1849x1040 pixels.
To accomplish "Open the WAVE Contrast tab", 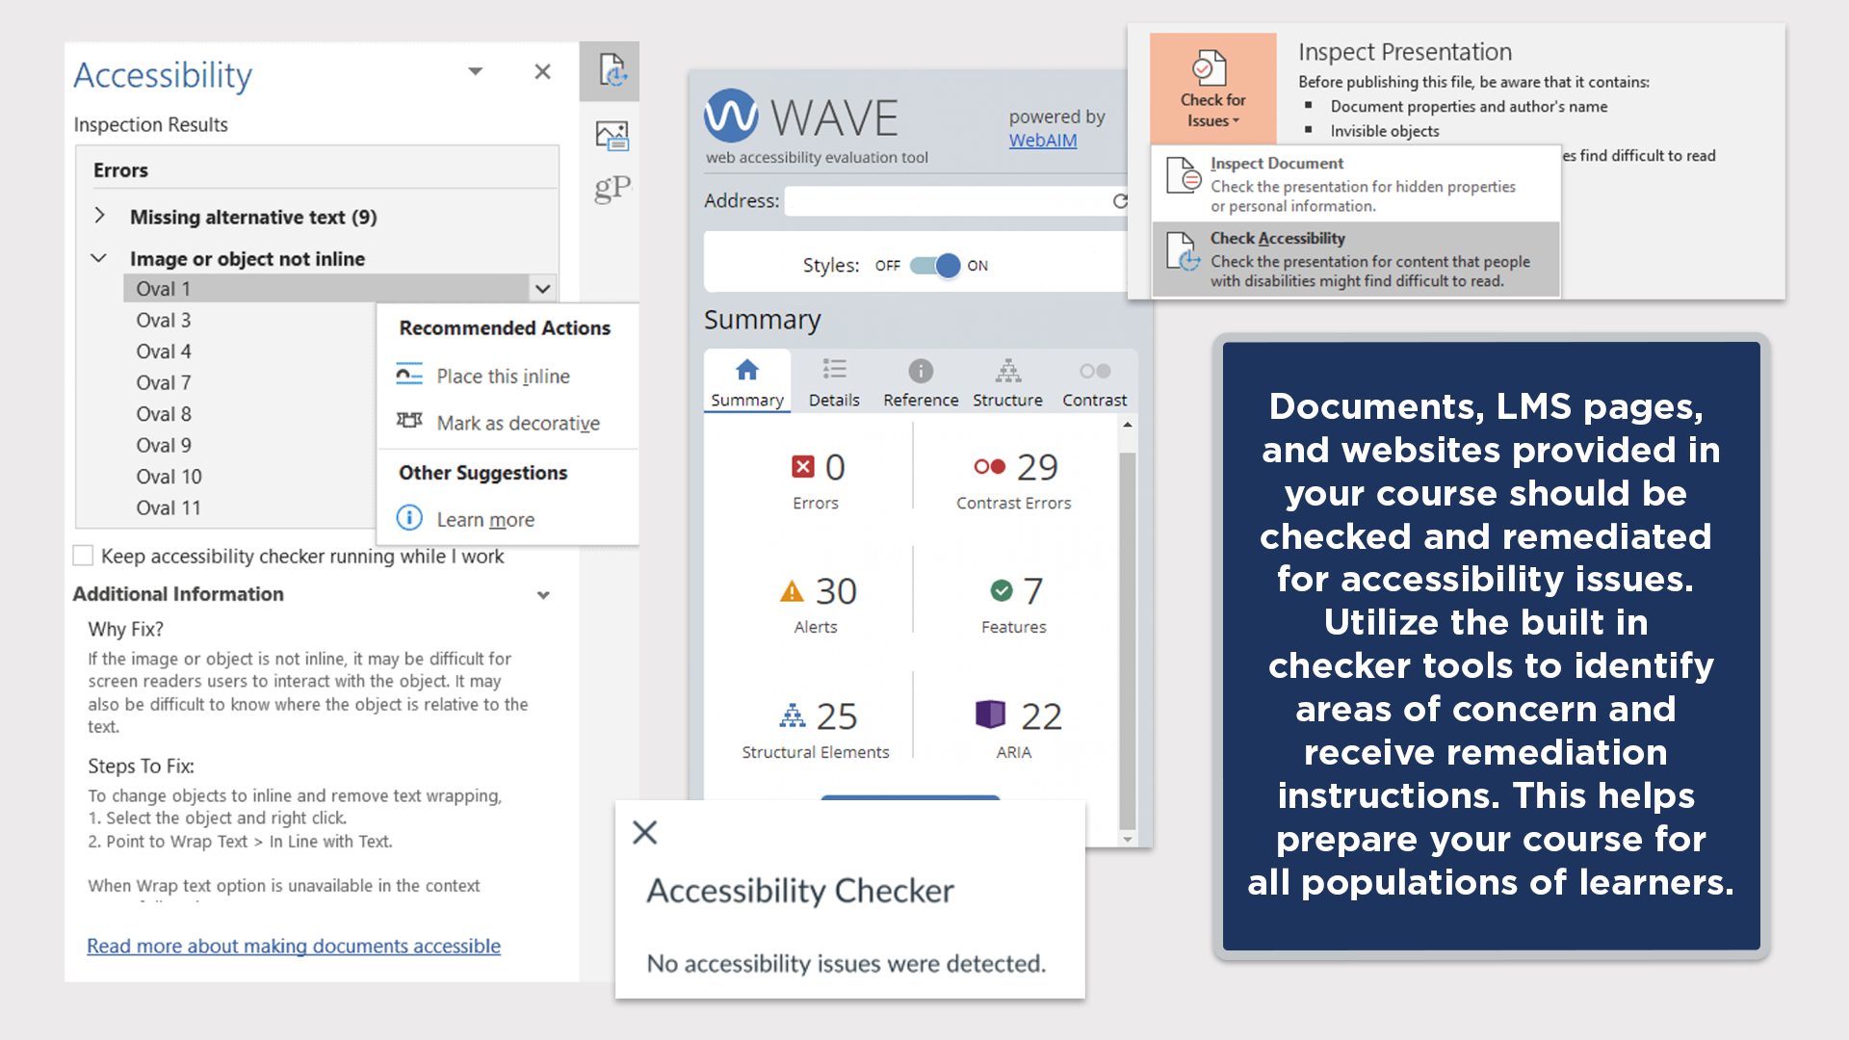I will (x=1094, y=382).
